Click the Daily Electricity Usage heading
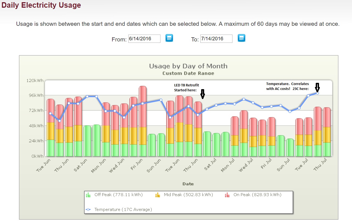Viewport: 352px width, 223px height. click(41, 5)
